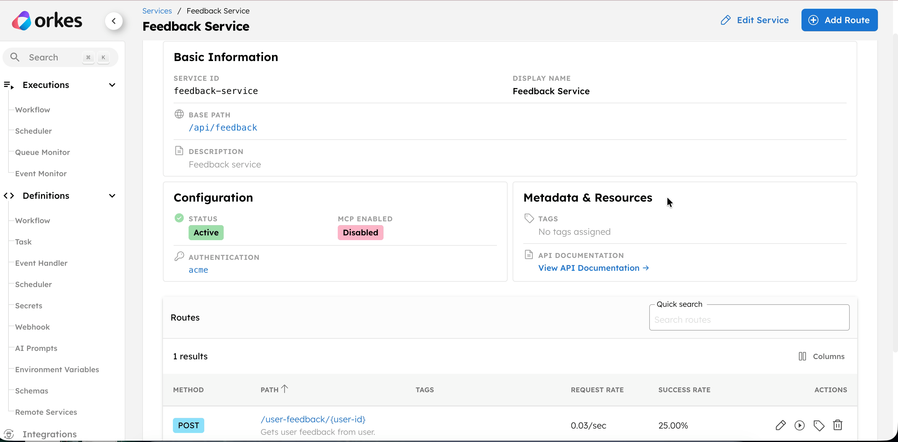Toggle the Active status badge

pos(206,232)
